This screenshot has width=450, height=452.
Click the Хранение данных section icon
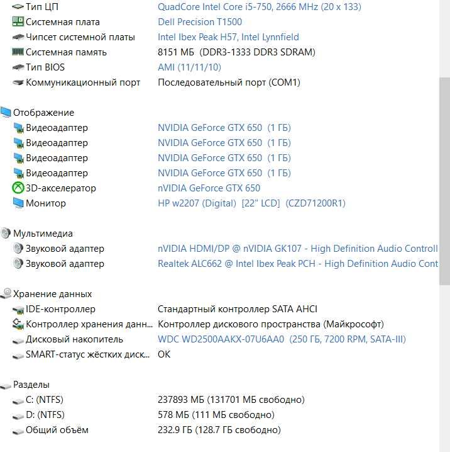coord(6,293)
